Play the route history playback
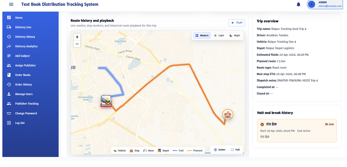 [237, 23]
